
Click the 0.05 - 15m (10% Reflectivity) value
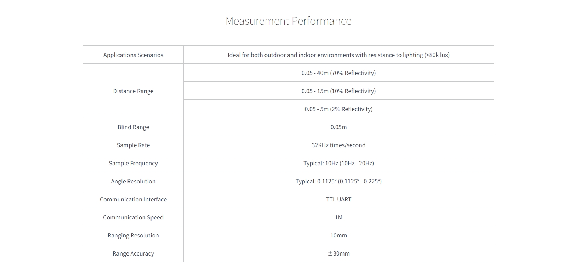click(x=338, y=91)
